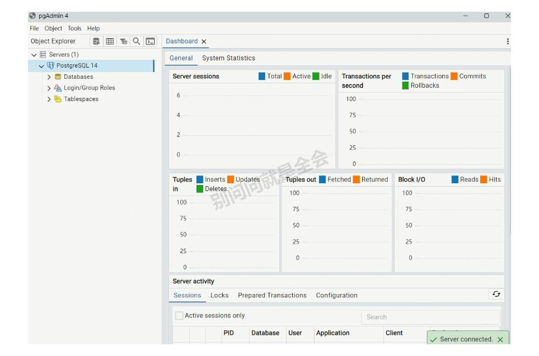The image size is (539, 356).
Task: Expand the Tablespaces node
Action: [x=49, y=99]
